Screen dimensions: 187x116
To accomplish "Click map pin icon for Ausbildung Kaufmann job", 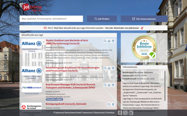I will (113, 68).
